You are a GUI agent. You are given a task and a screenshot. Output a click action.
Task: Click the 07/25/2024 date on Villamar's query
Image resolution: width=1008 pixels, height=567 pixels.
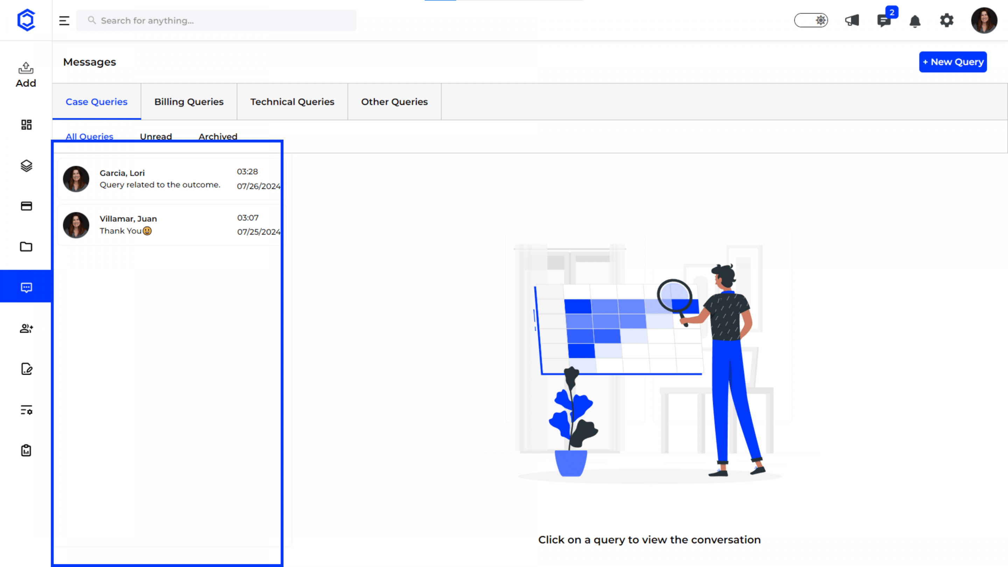[258, 232]
